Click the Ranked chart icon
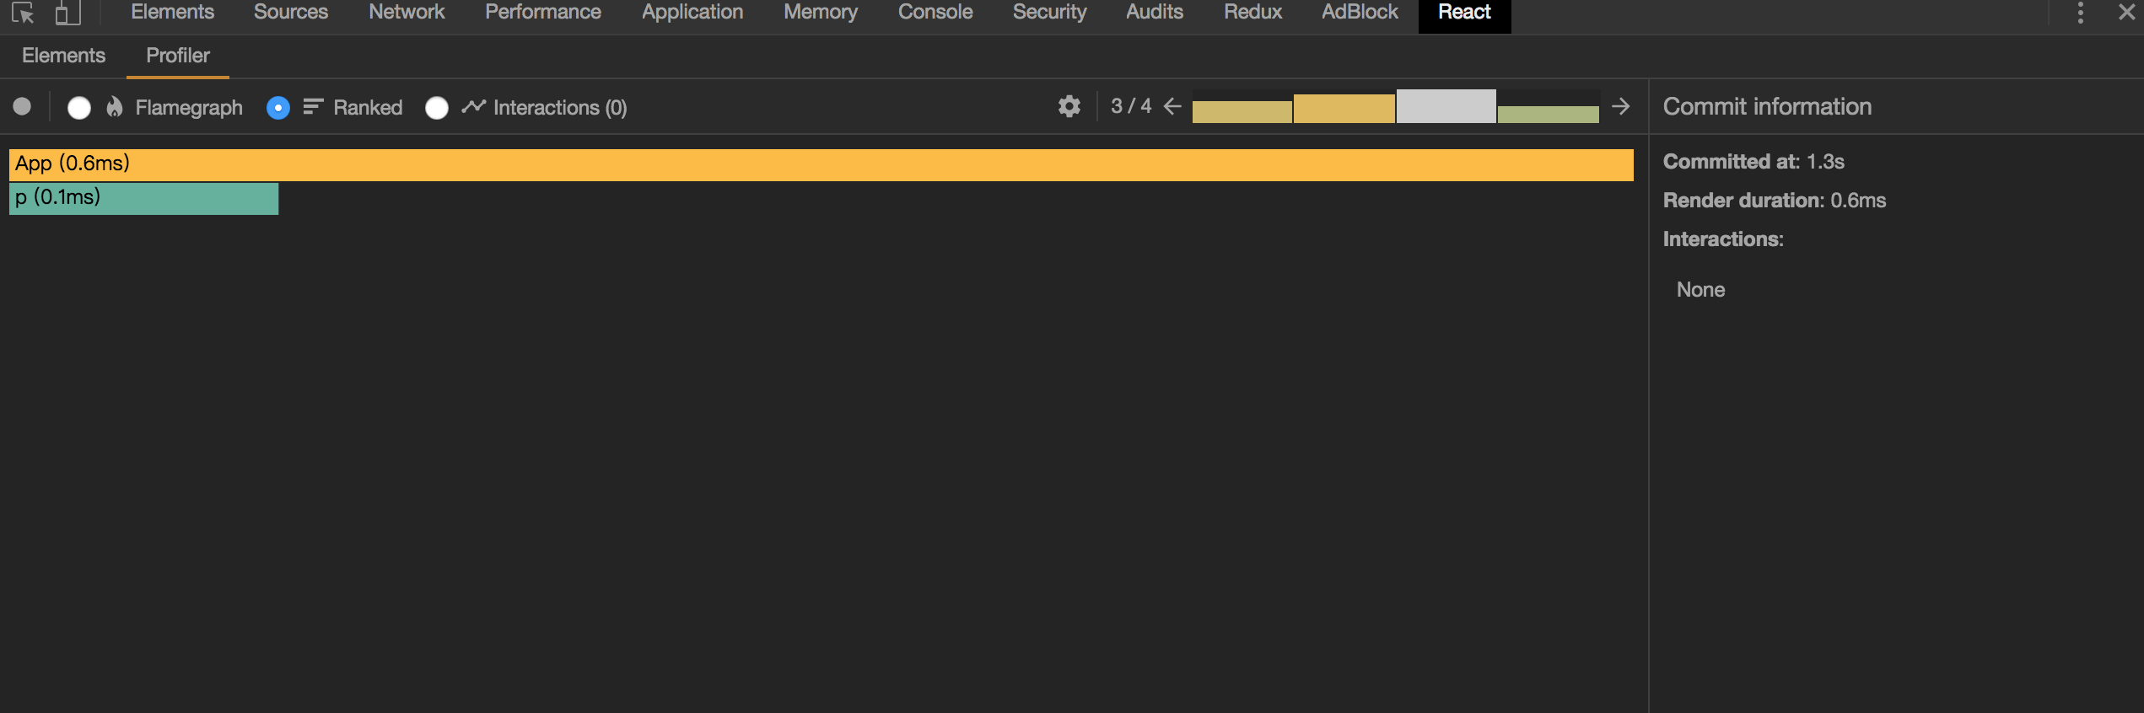The image size is (2144, 713). [x=313, y=107]
